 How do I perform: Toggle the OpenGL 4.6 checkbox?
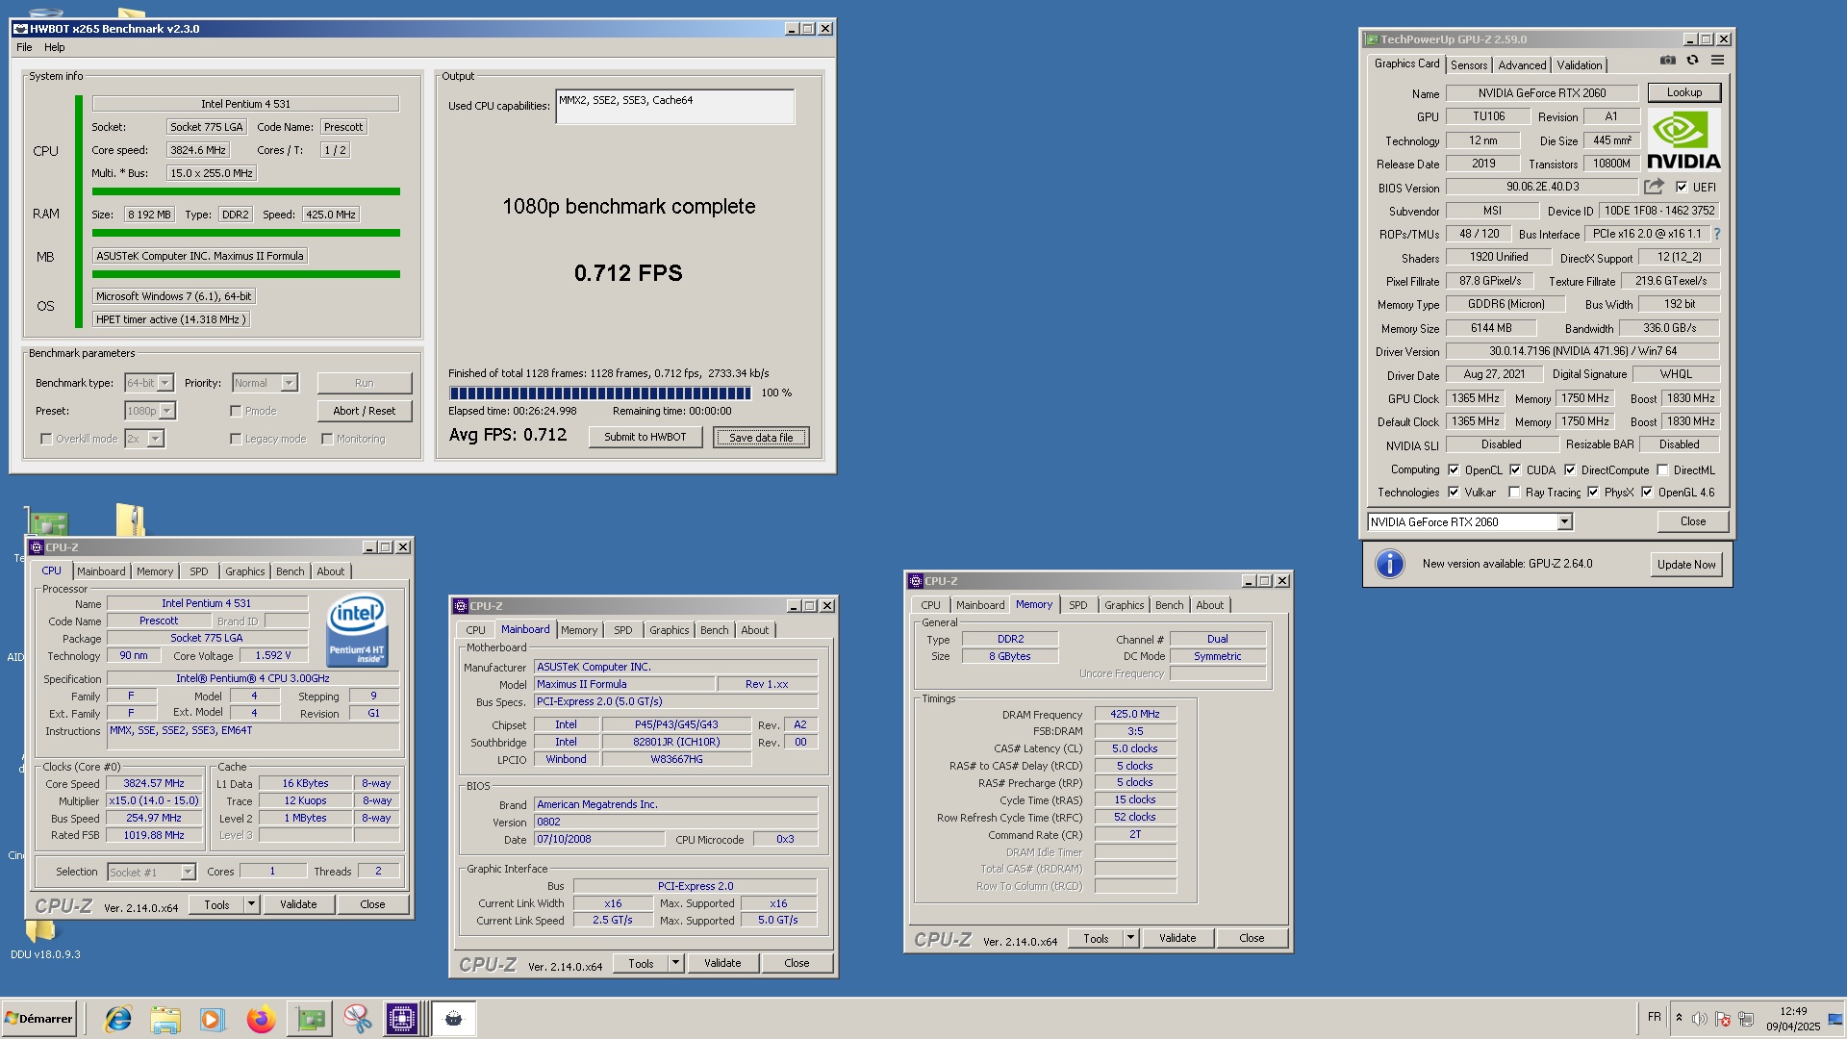pos(1647,493)
